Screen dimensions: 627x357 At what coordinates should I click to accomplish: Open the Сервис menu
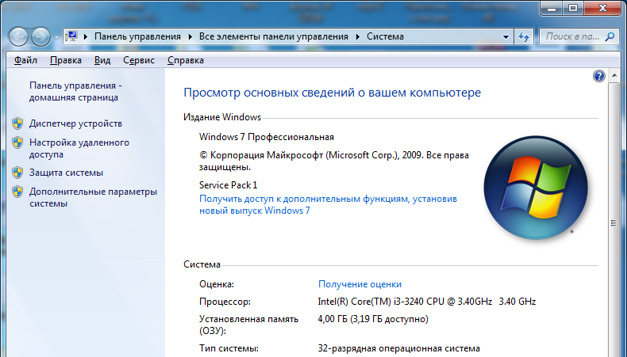(139, 60)
